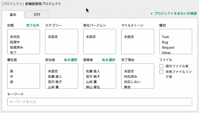This screenshot has height=113, width=199.
Task: Open the 基本 tab
Action: [x=13, y=15]
